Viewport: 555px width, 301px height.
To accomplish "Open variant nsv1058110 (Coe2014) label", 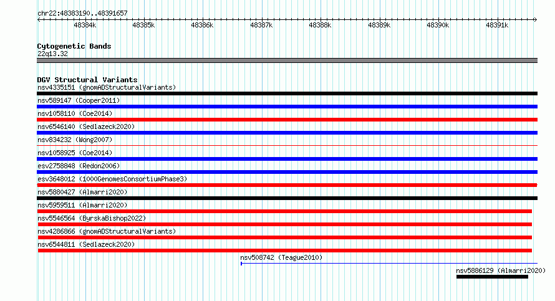I will click(x=75, y=113).
